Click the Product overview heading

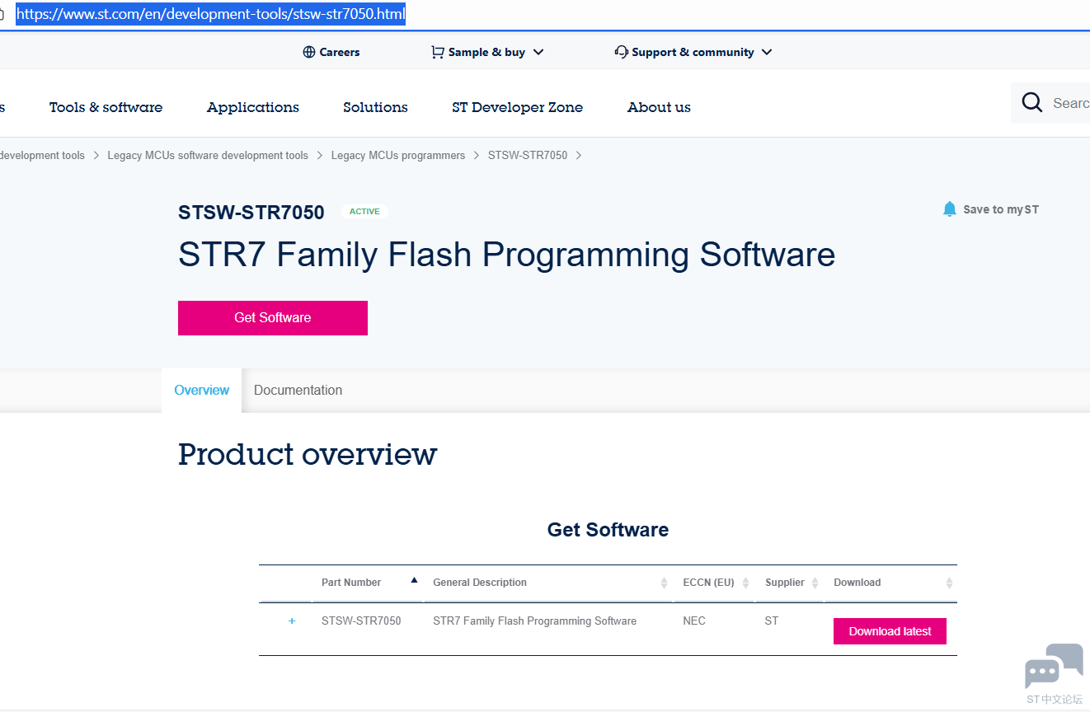(x=308, y=454)
